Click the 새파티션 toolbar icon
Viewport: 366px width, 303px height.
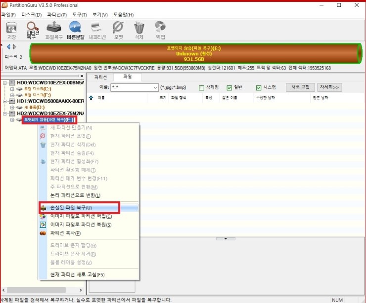coord(97,31)
